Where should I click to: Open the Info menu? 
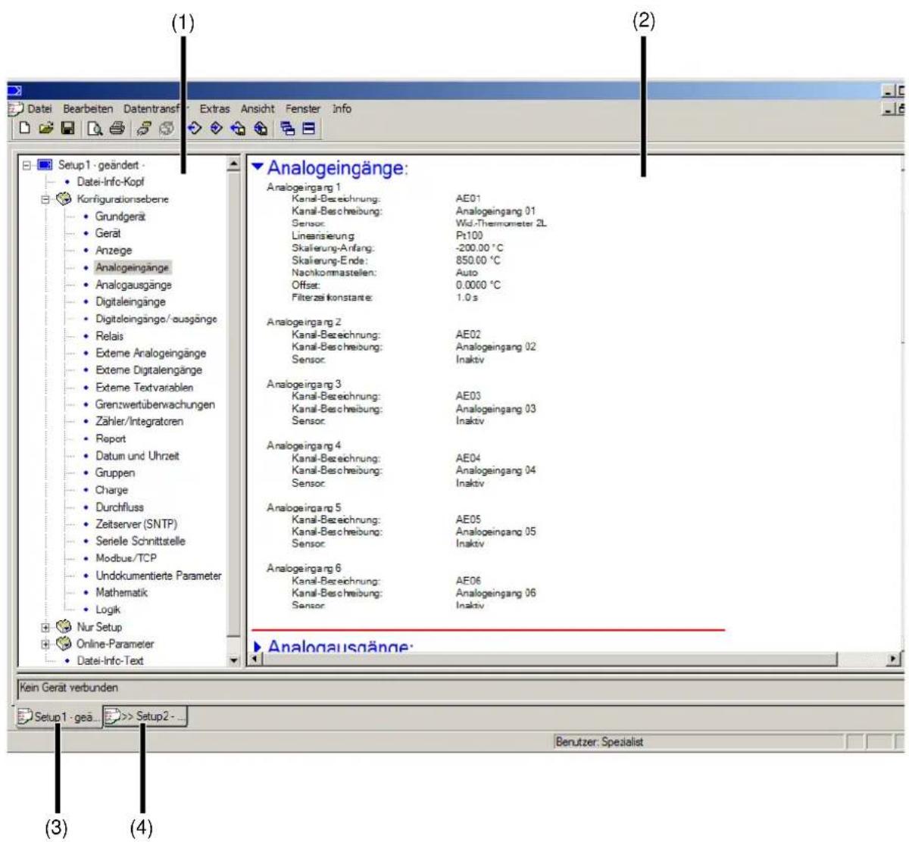pyautogui.click(x=342, y=109)
